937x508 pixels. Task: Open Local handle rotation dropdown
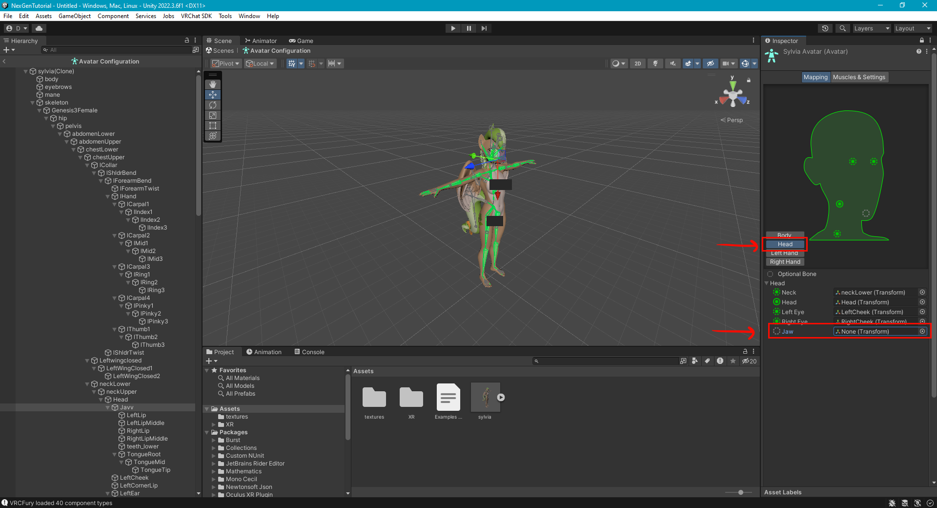point(260,63)
